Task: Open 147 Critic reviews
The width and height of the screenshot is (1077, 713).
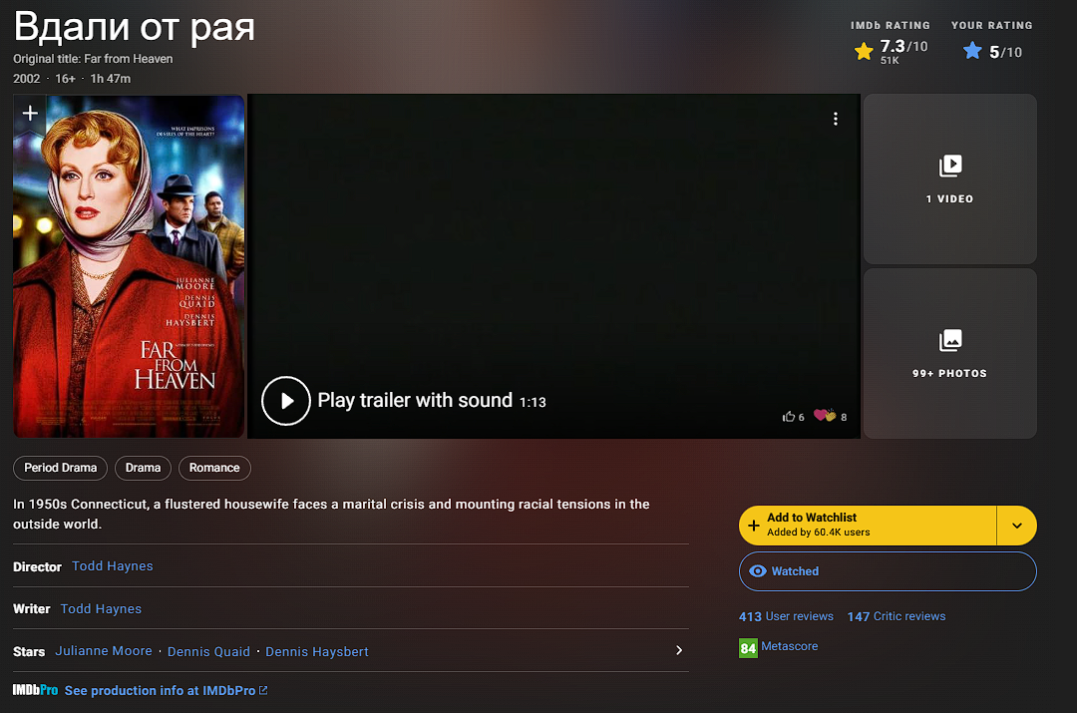Action: coord(897,616)
